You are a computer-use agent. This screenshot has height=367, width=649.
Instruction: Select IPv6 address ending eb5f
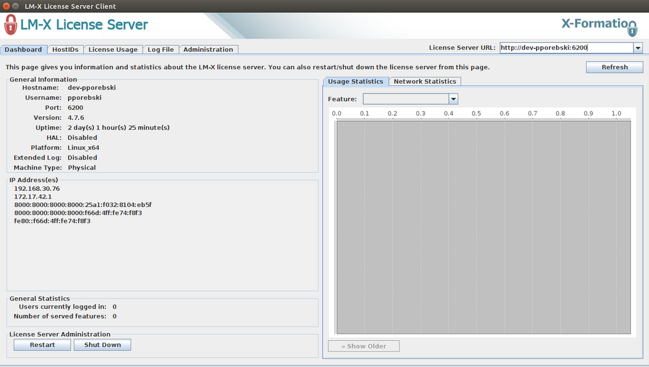(x=83, y=204)
